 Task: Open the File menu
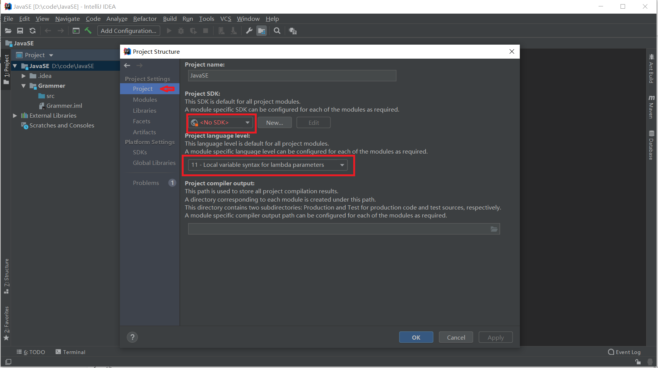(8, 19)
